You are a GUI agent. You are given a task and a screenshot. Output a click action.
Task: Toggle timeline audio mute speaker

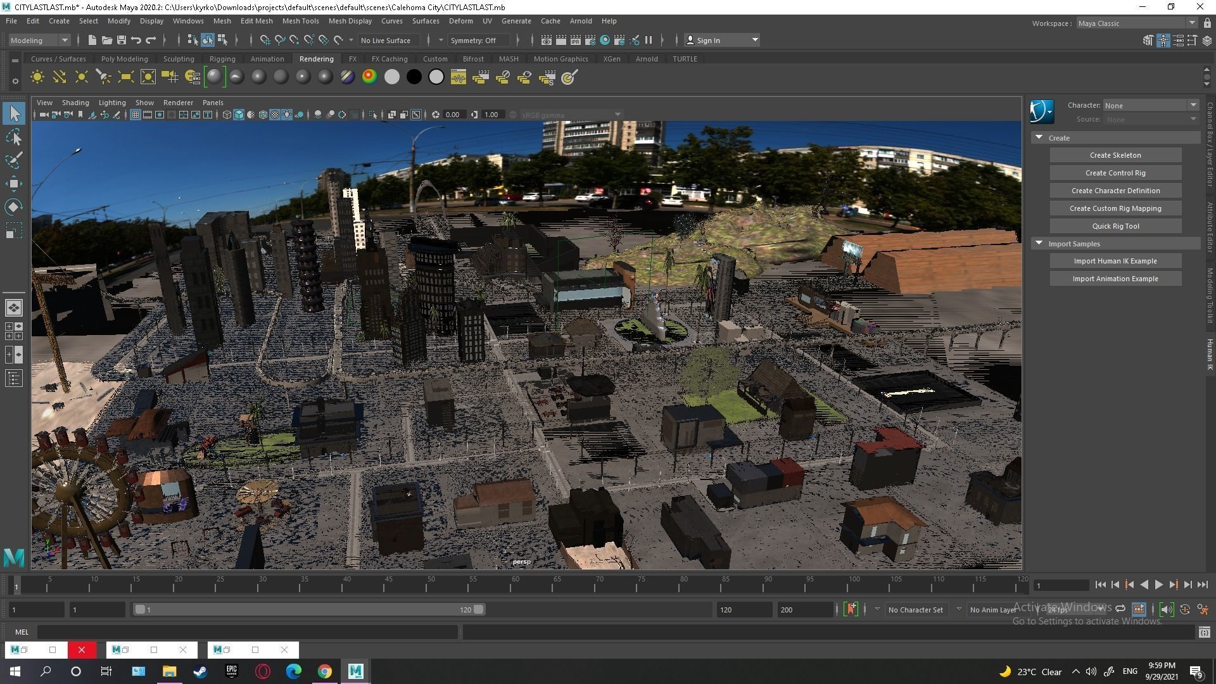(1166, 609)
